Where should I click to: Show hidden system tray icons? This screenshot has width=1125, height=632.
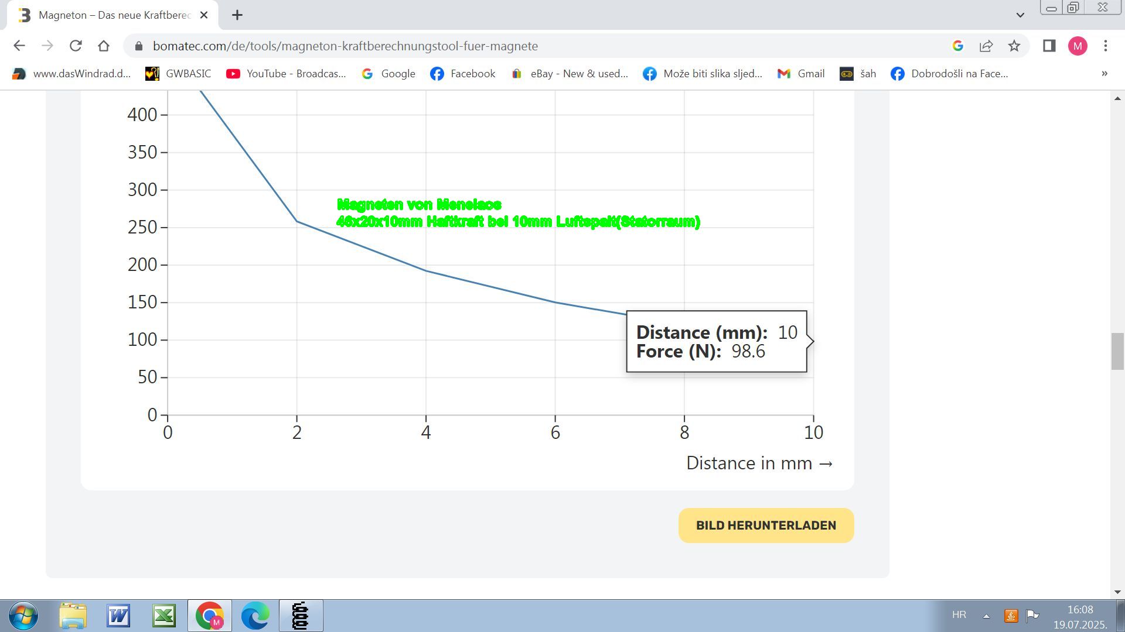(x=986, y=616)
